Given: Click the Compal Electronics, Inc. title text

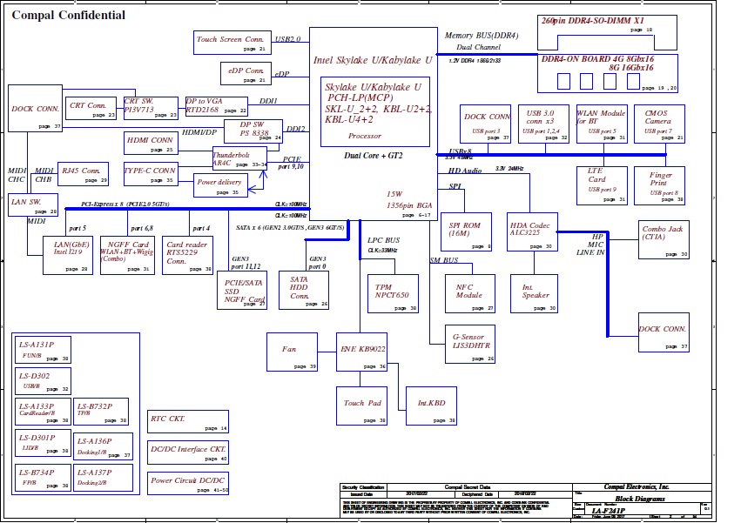Looking at the screenshot, I should pyautogui.click(x=637, y=486).
